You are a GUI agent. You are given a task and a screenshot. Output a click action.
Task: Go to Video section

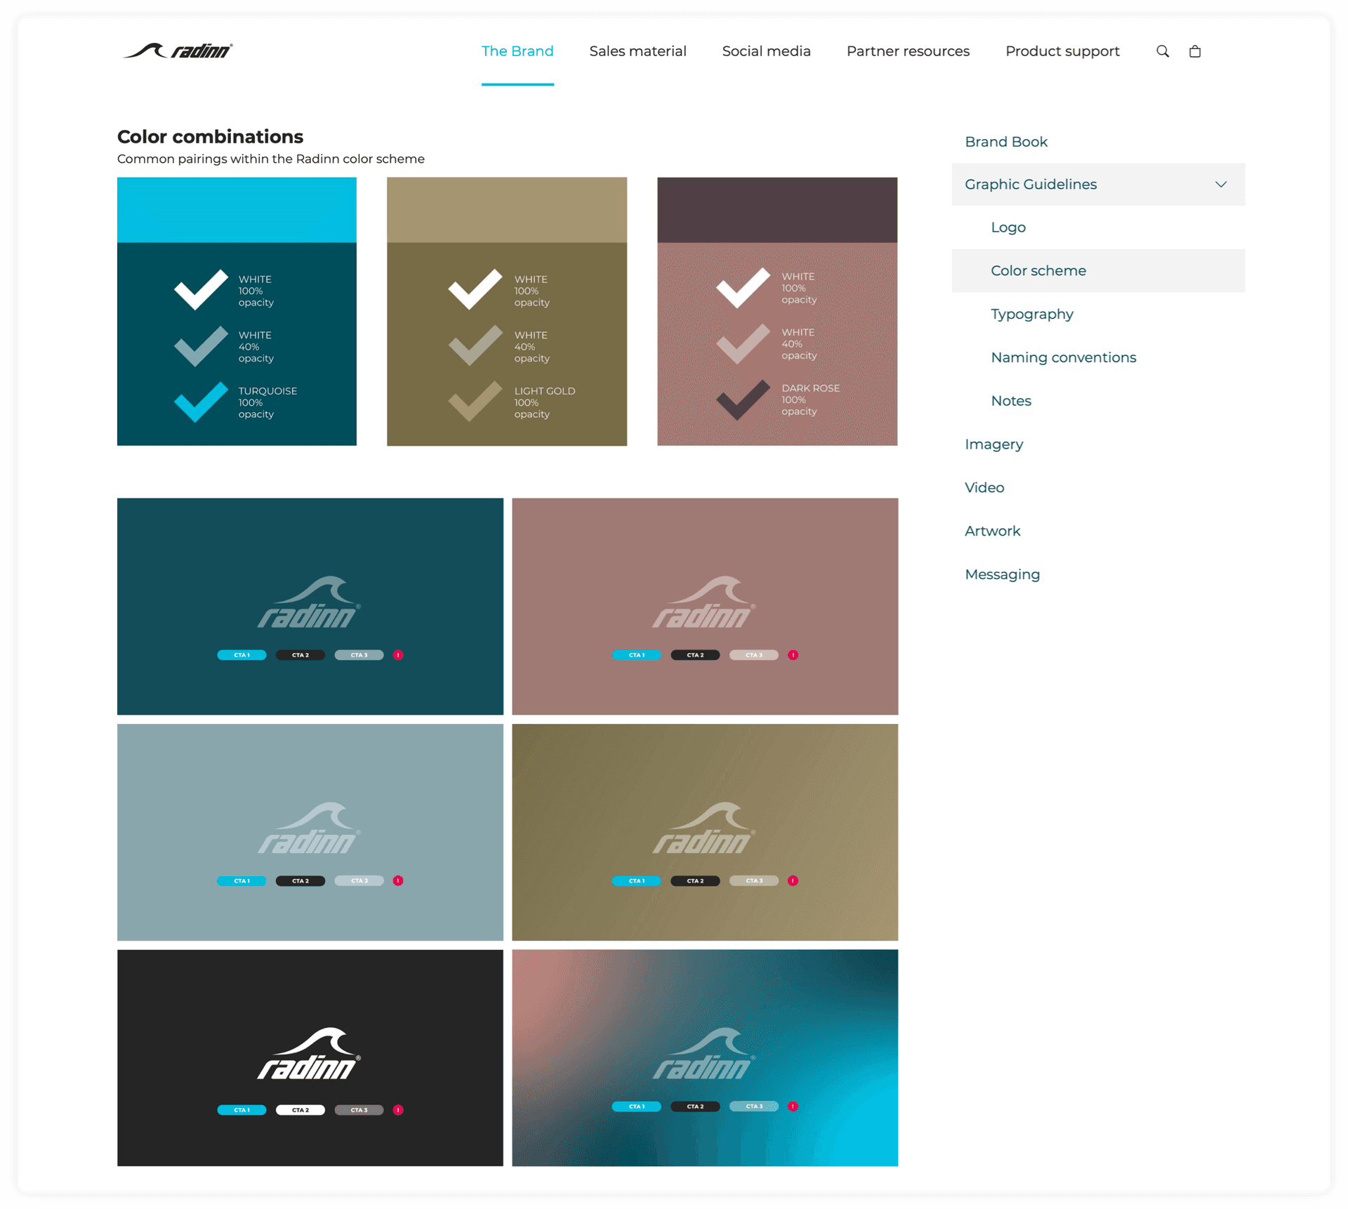tap(984, 488)
